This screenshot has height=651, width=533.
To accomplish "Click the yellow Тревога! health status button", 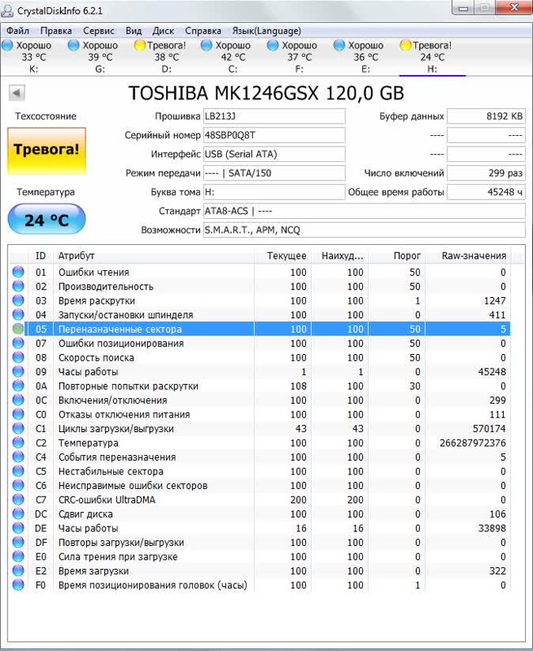I will [46, 151].
